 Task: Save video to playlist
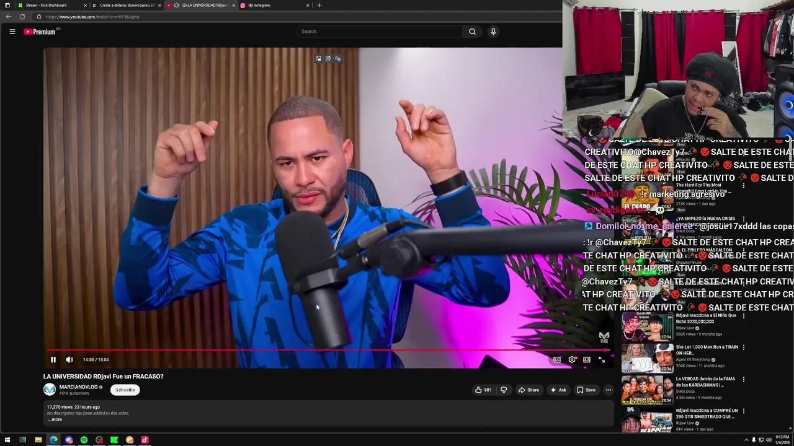(x=586, y=390)
